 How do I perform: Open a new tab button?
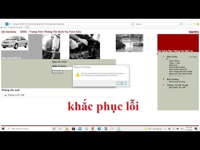click(27, 27)
